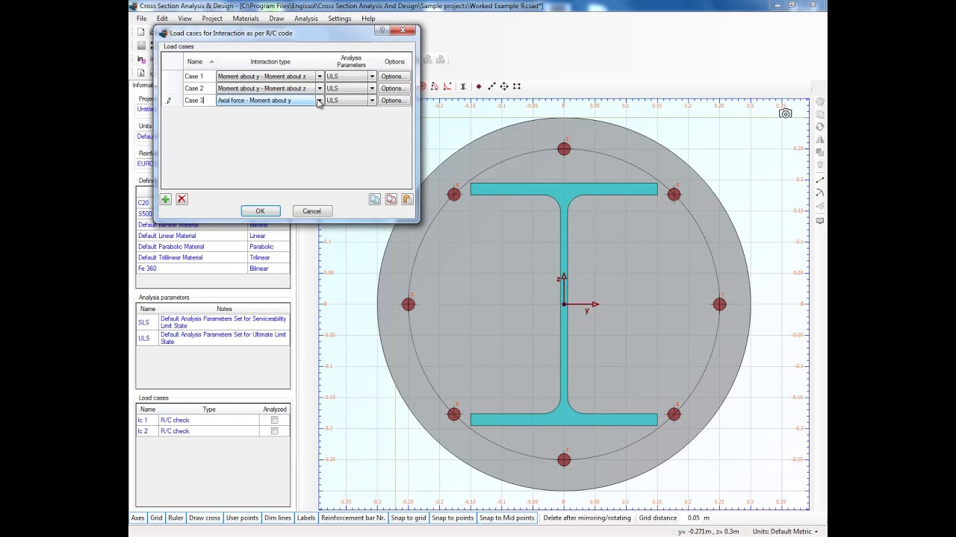Select the draw line tool
The height and width of the screenshot is (537, 956).
tap(819, 180)
